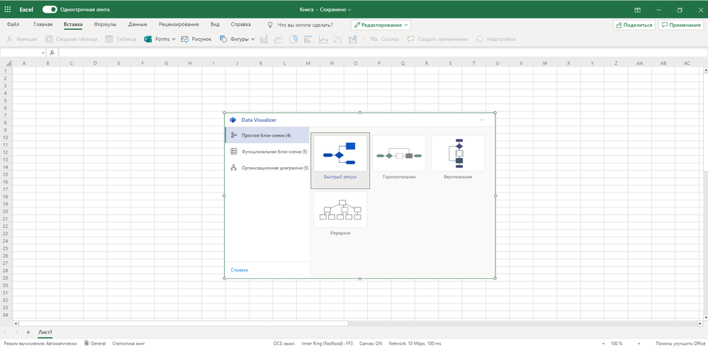
Task: Insert a bar chart icon
Action: click(308, 39)
